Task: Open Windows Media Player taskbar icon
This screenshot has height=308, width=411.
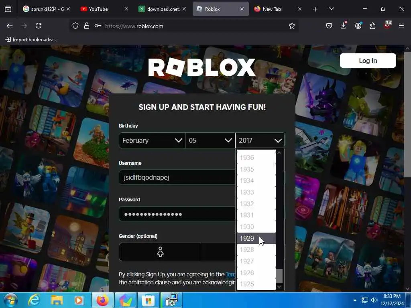Action: point(79,300)
